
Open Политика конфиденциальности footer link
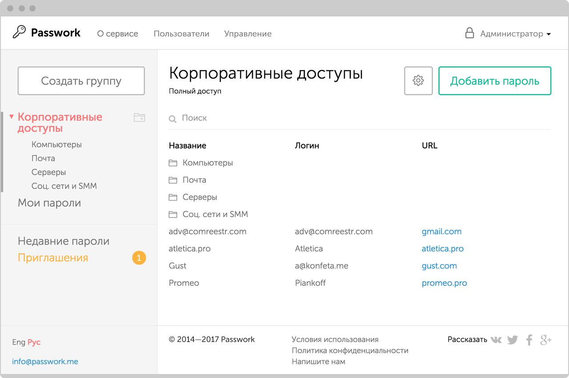[x=350, y=350]
